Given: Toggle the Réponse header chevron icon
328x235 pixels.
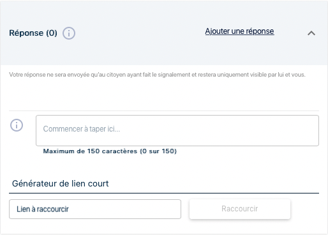Looking at the screenshot, I should (x=311, y=33).
